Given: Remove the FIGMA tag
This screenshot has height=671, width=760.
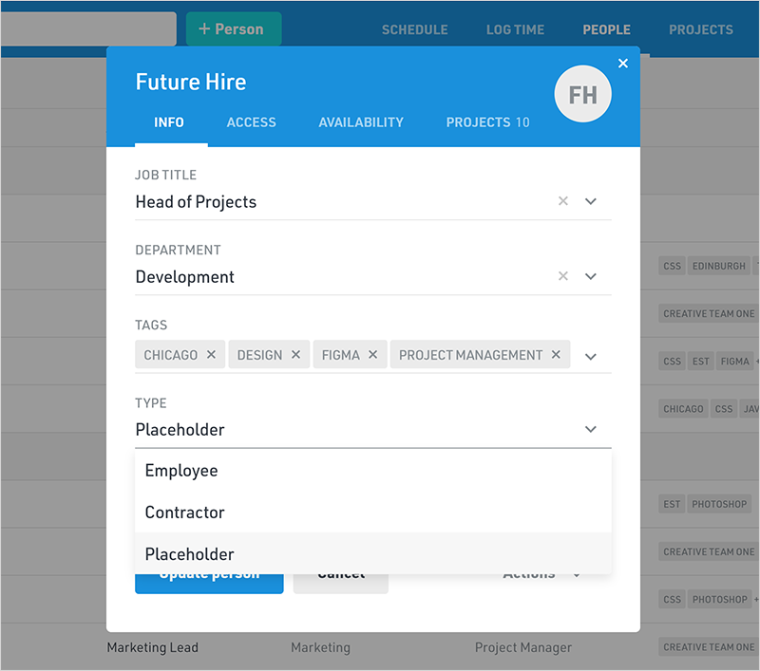Looking at the screenshot, I should pyautogui.click(x=372, y=355).
